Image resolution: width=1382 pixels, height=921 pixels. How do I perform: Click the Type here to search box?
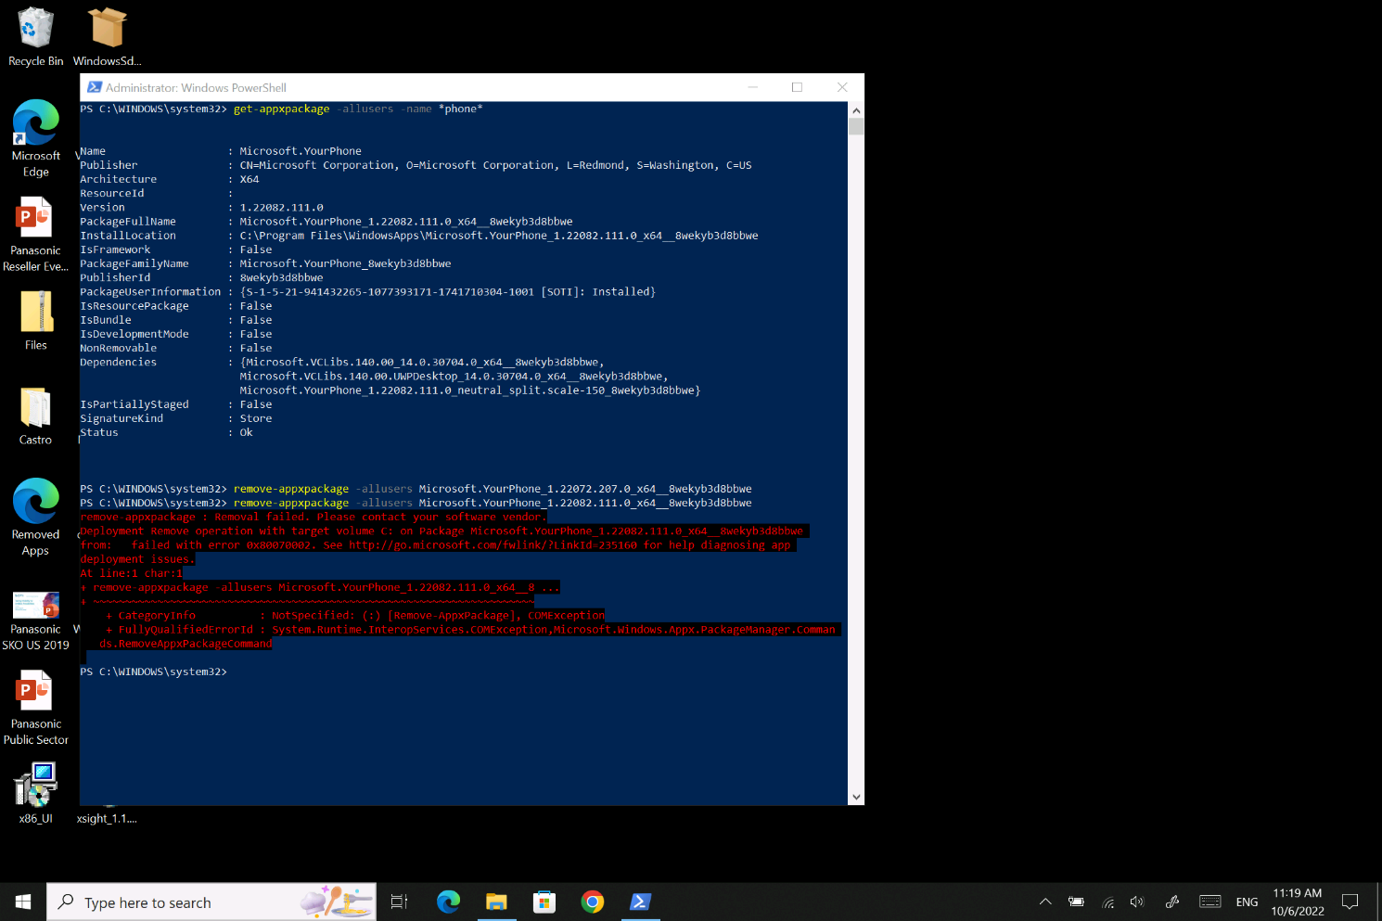pyautogui.click(x=211, y=902)
